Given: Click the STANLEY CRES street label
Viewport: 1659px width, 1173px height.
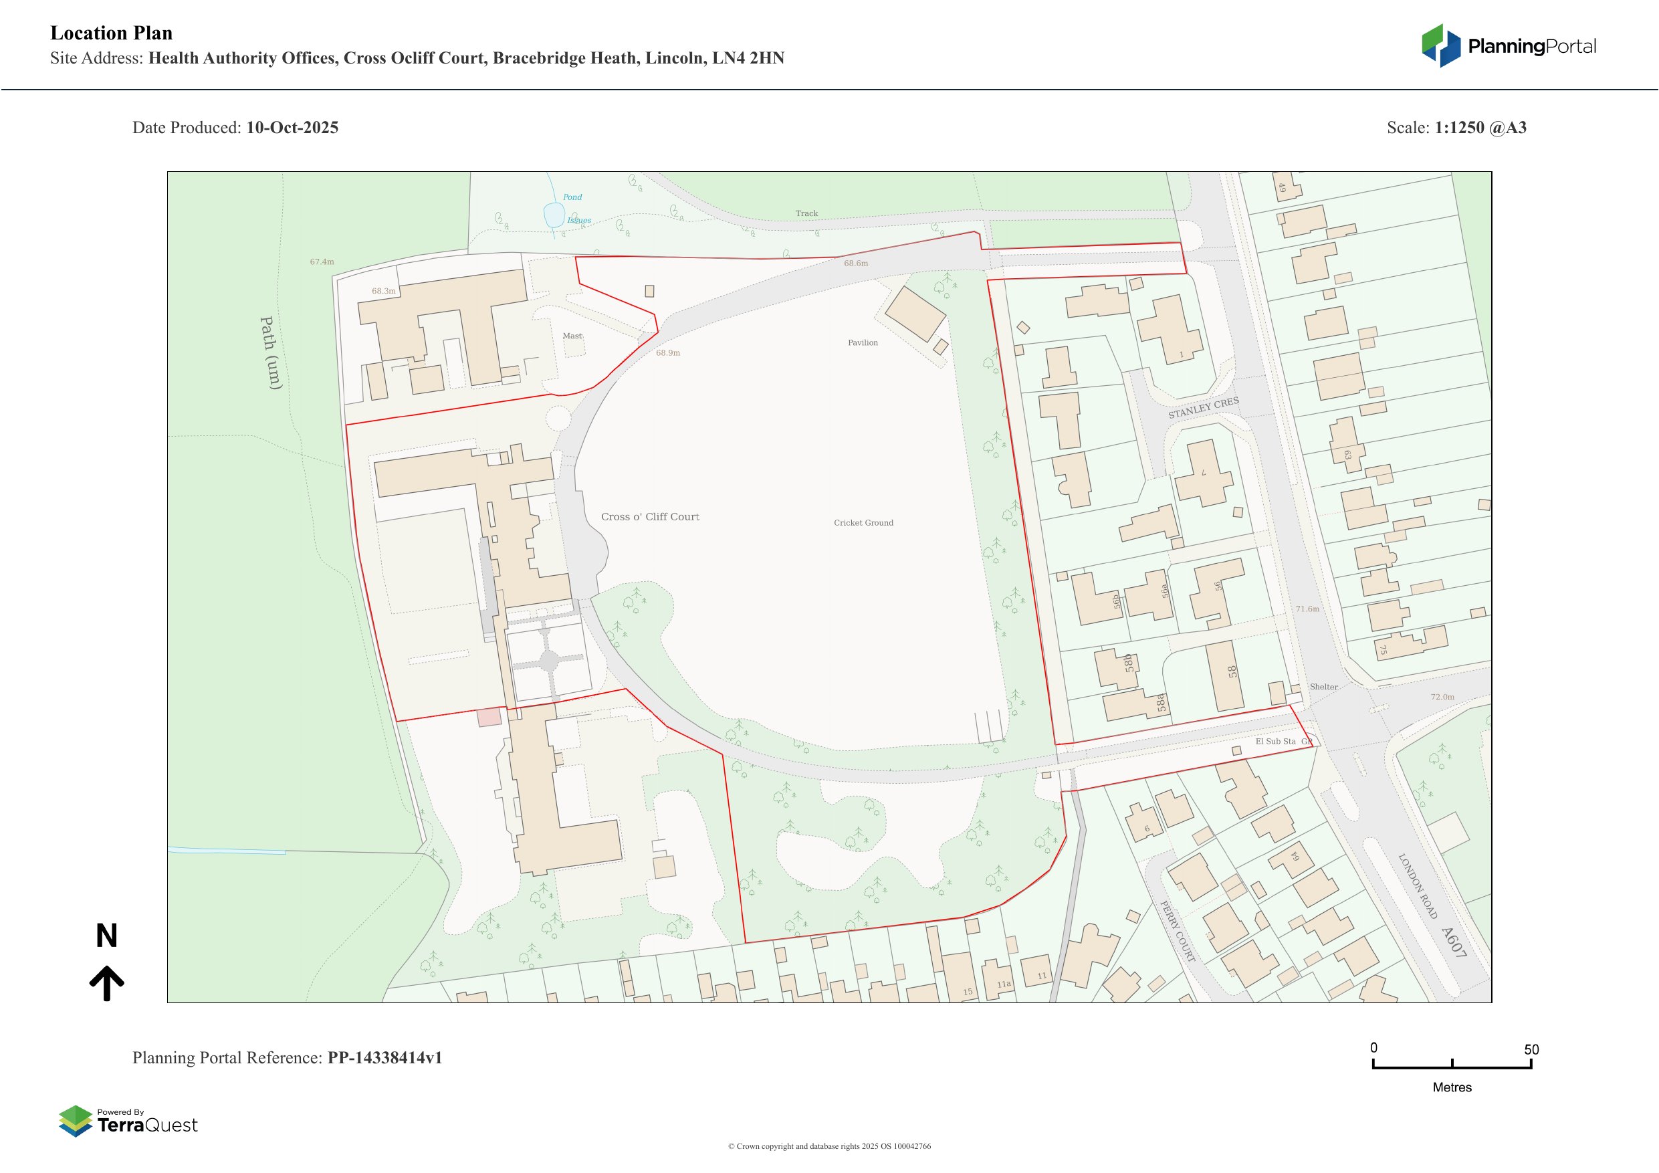Looking at the screenshot, I should pos(1203,408).
